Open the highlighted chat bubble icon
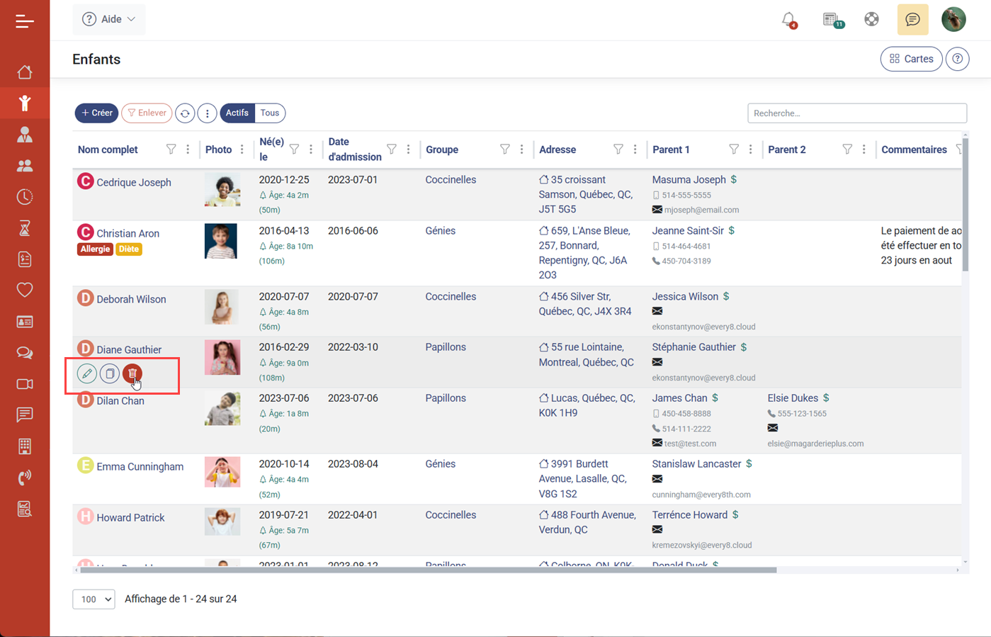991x637 pixels. [x=912, y=20]
